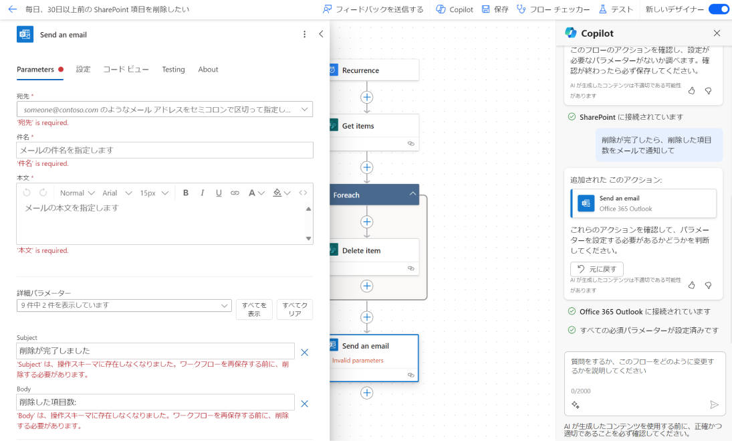Run the フロー チェッカー

click(x=554, y=9)
